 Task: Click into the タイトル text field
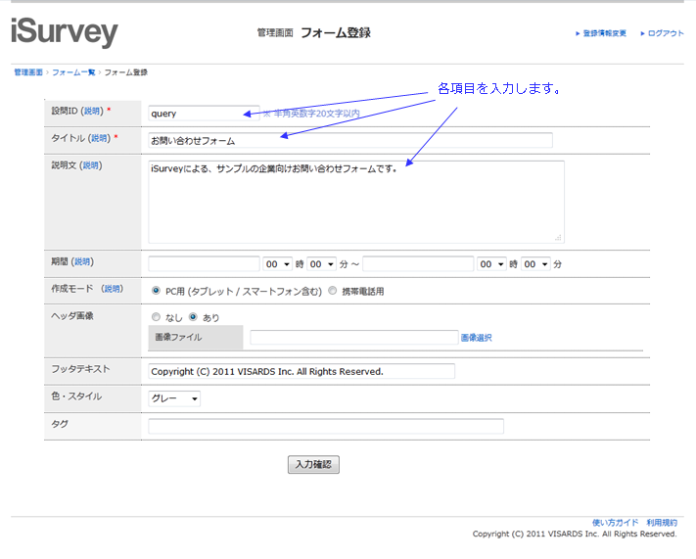(x=349, y=140)
